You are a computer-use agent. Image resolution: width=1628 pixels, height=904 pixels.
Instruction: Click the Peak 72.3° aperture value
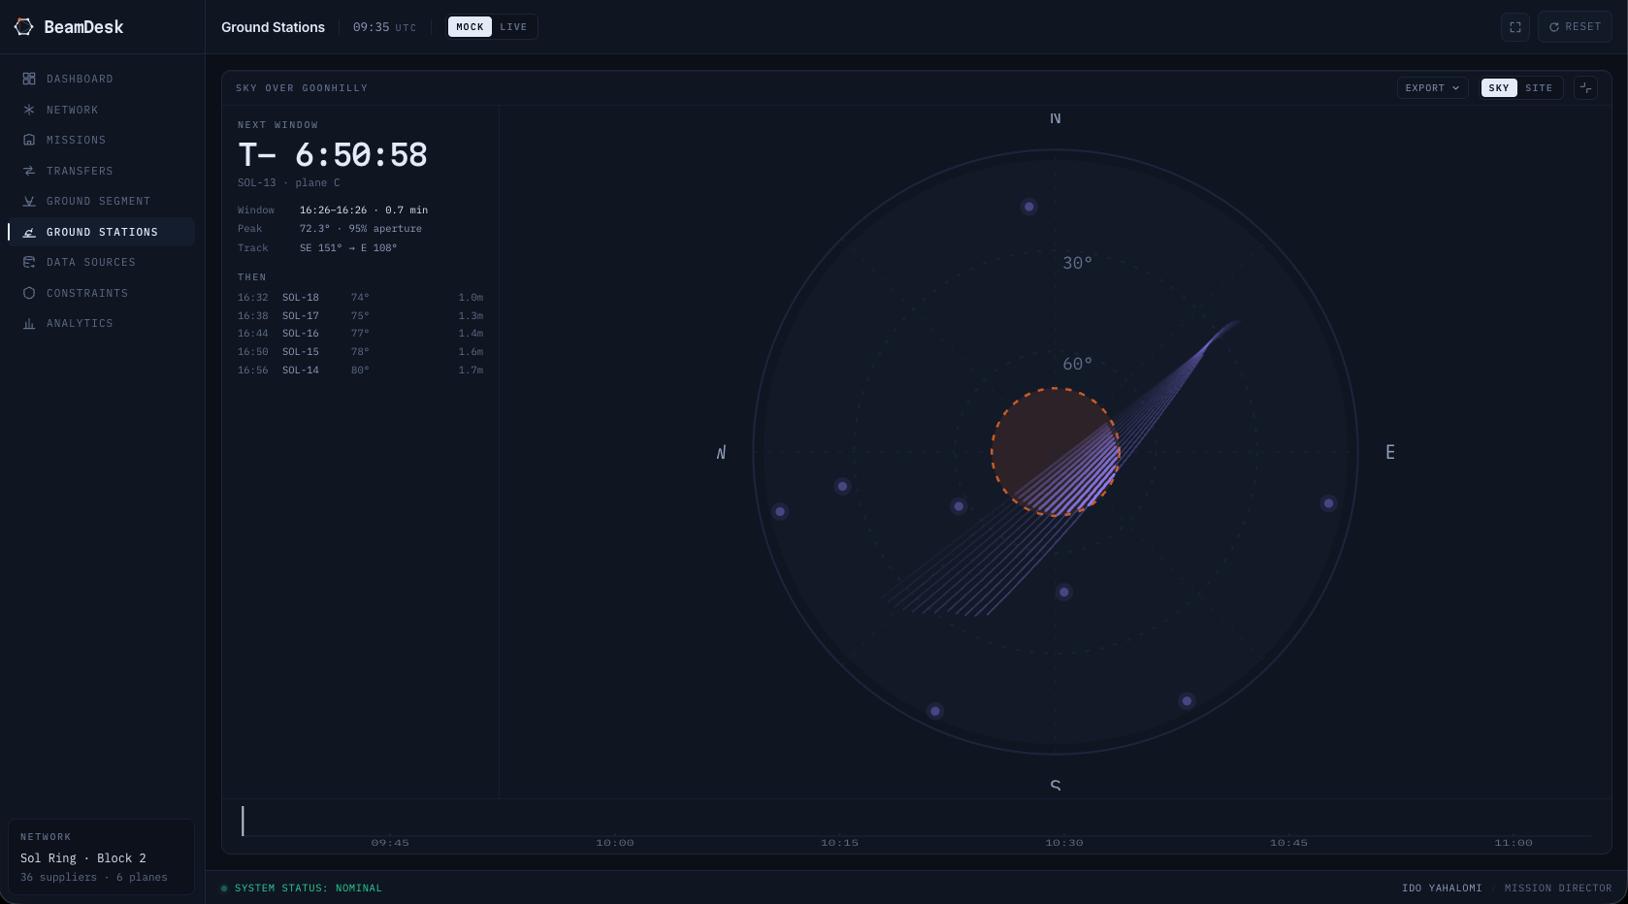[360, 229]
